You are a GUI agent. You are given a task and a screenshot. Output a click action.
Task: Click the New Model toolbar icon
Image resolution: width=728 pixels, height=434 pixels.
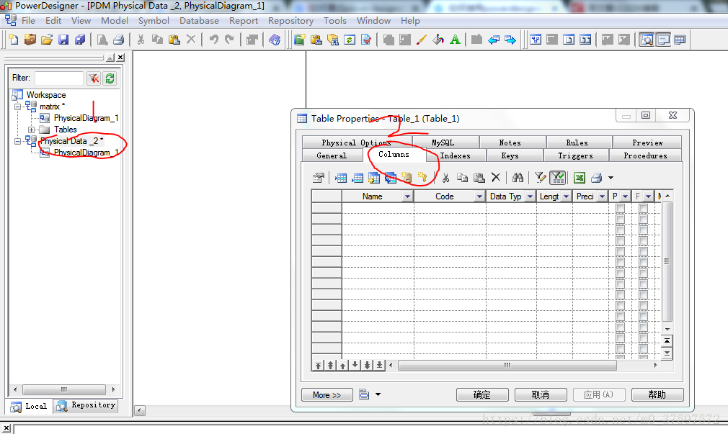point(14,40)
